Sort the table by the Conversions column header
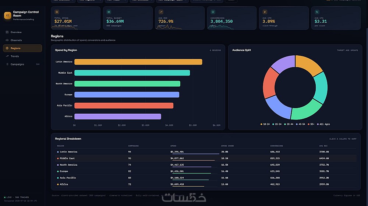 coord(276,146)
